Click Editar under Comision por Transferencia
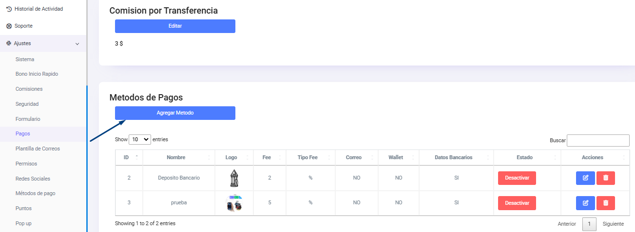Screen dimensions: 635x232 pos(175,26)
